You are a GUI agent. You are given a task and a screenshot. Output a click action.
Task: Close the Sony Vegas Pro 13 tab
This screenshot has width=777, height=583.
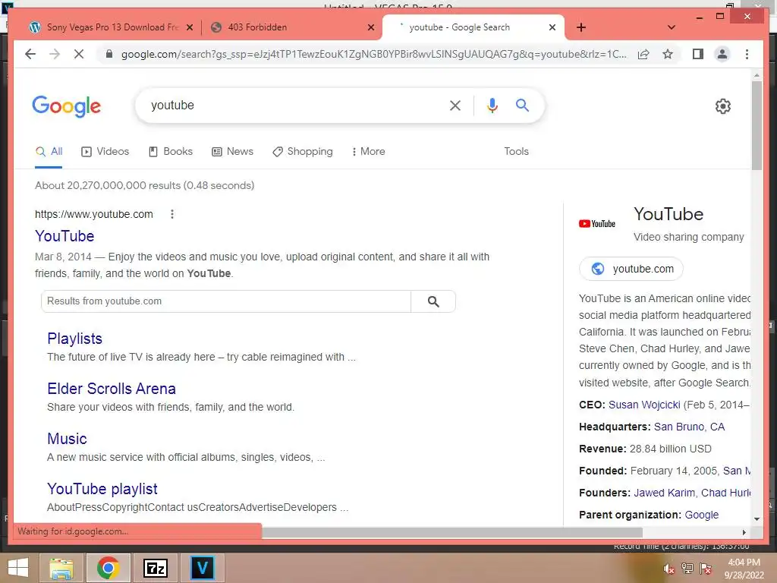coord(189,27)
